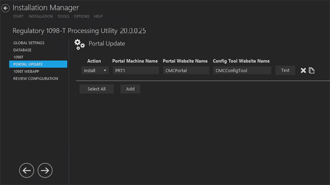This screenshot has height=185, width=330.
Task: Open the OPTIONS menu
Action: (82, 16)
